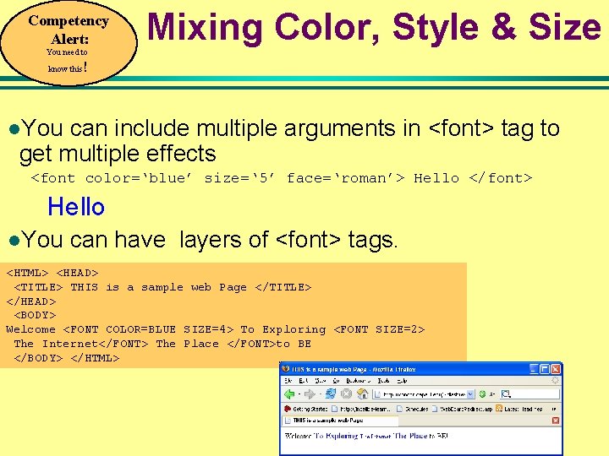Open the File menu in Firefox
609x456 pixels.
click(x=288, y=381)
